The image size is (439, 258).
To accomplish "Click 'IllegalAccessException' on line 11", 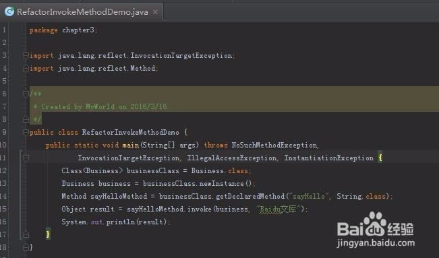I will [231, 158].
